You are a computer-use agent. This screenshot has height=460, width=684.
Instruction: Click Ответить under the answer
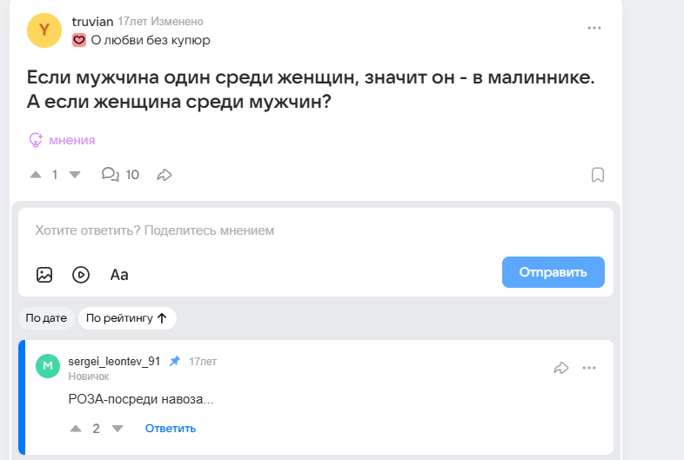pos(171,429)
